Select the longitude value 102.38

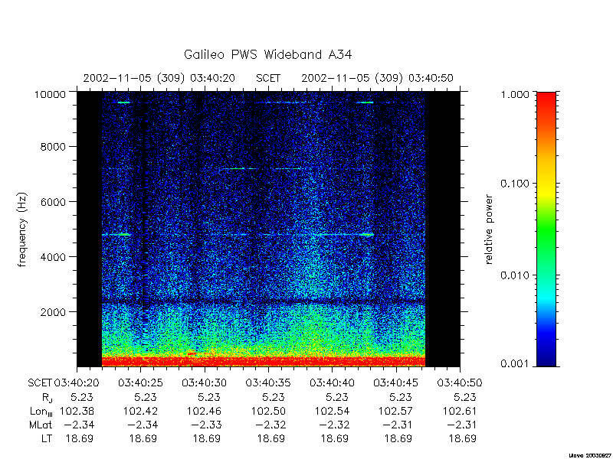[x=77, y=411]
